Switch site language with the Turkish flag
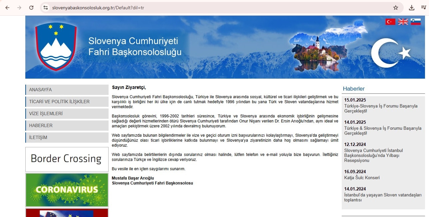This screenshot has height=217, width=429. point(390,22)
